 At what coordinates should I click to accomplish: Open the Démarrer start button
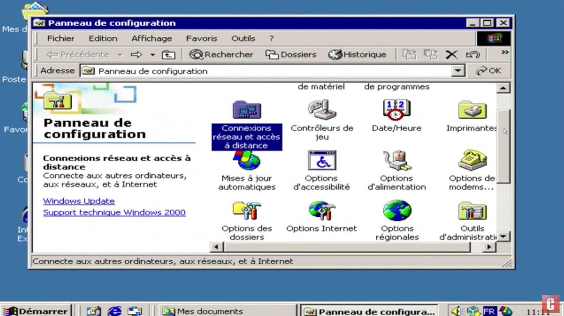click(36, 311)
